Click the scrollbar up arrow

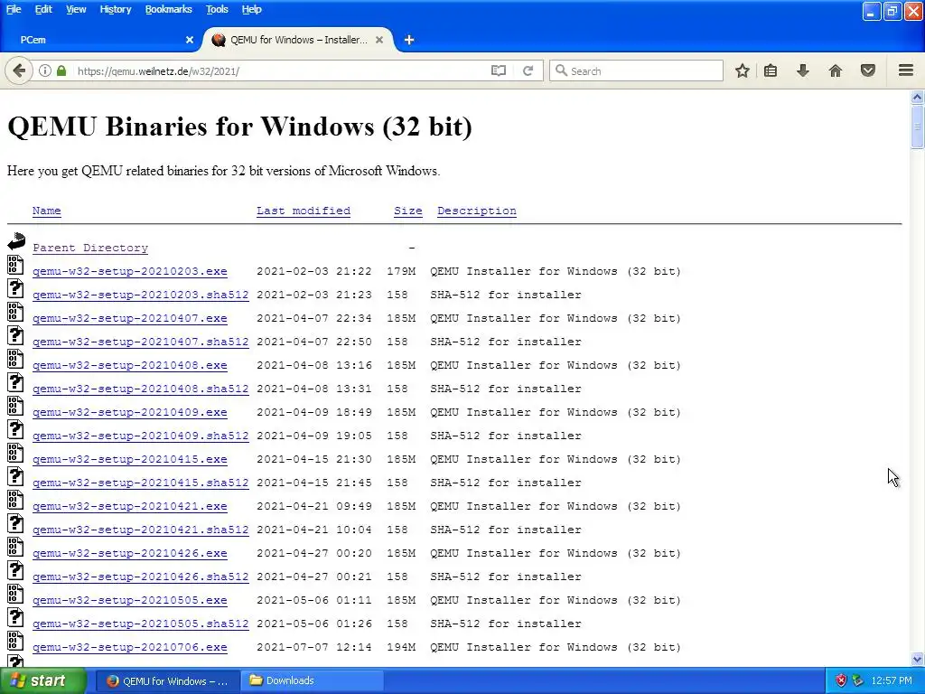[x=917, y=97]
